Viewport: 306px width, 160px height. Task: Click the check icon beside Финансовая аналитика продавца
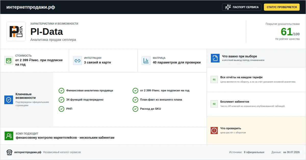click(61, 91)
